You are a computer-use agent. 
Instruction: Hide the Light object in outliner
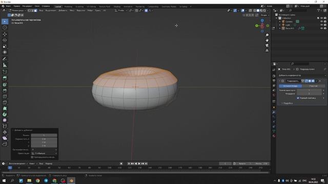[322, 25]
